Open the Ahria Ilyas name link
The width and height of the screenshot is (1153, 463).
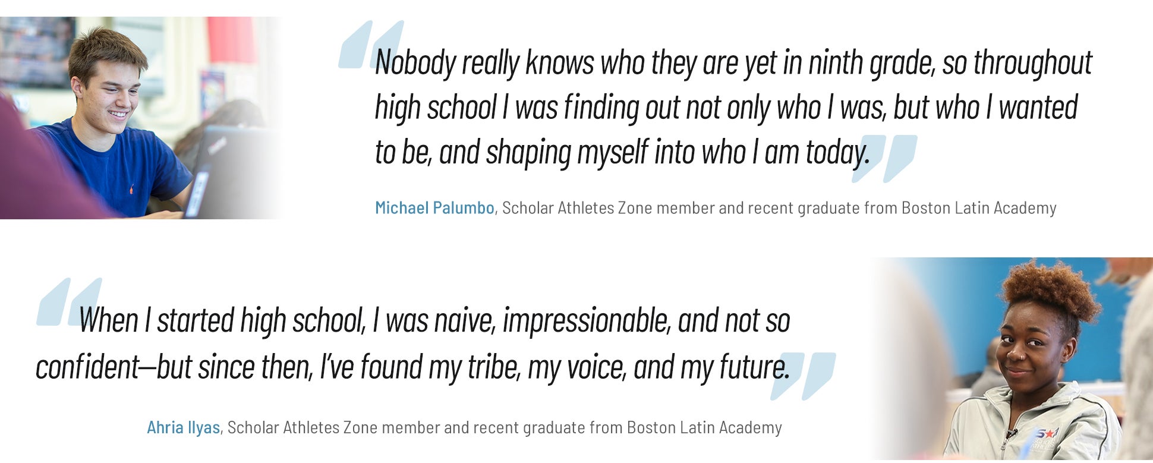point(183,427)
